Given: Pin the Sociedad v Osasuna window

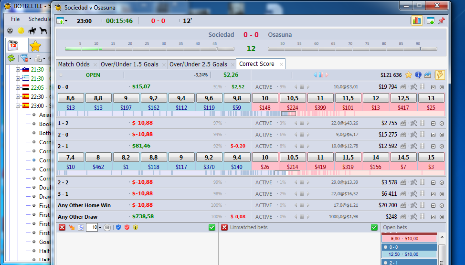Looking at the screenshot, I should click(442, 21).
